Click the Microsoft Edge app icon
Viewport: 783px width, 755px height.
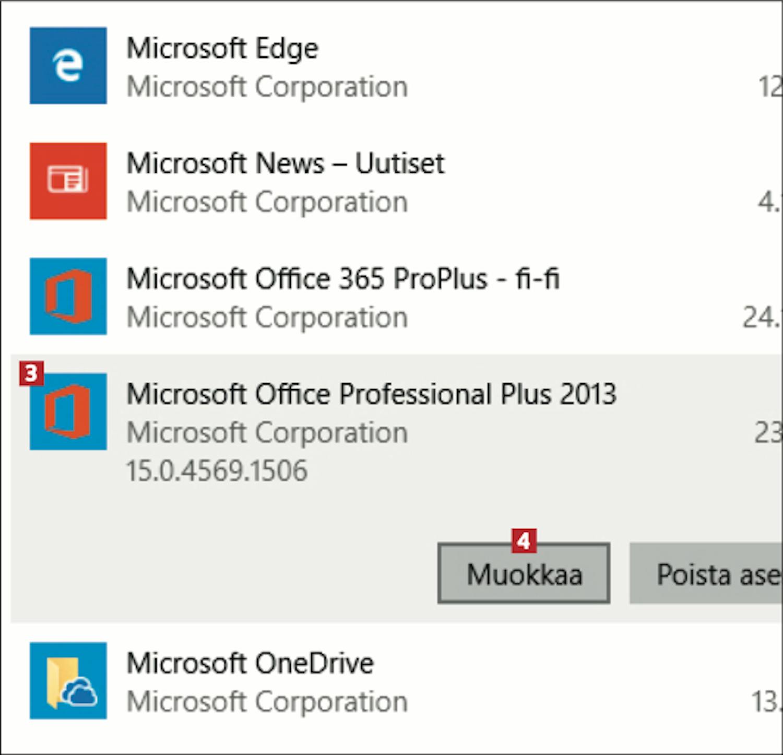[x=68, y=66]
